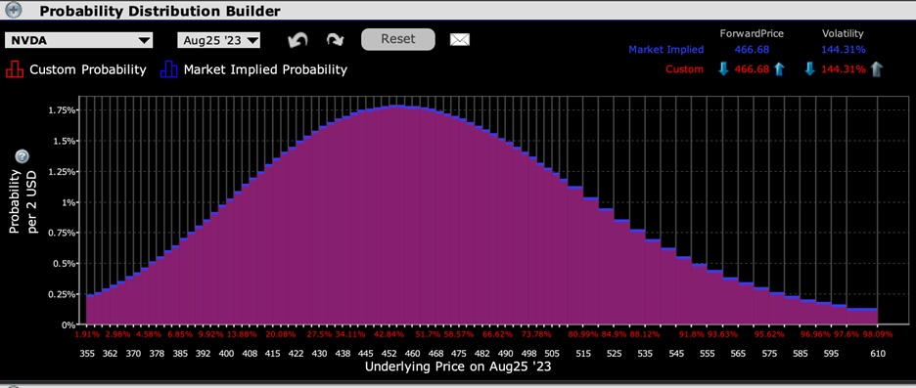
Task: Click the custom forward price 466.68 value
Action: click(x=751, y=69)
